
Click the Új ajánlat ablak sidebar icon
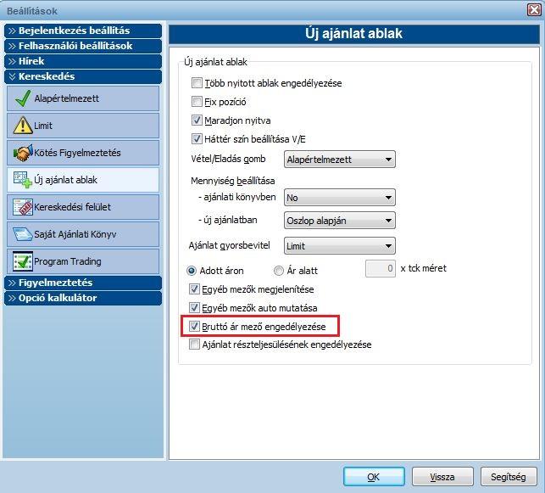22,180
